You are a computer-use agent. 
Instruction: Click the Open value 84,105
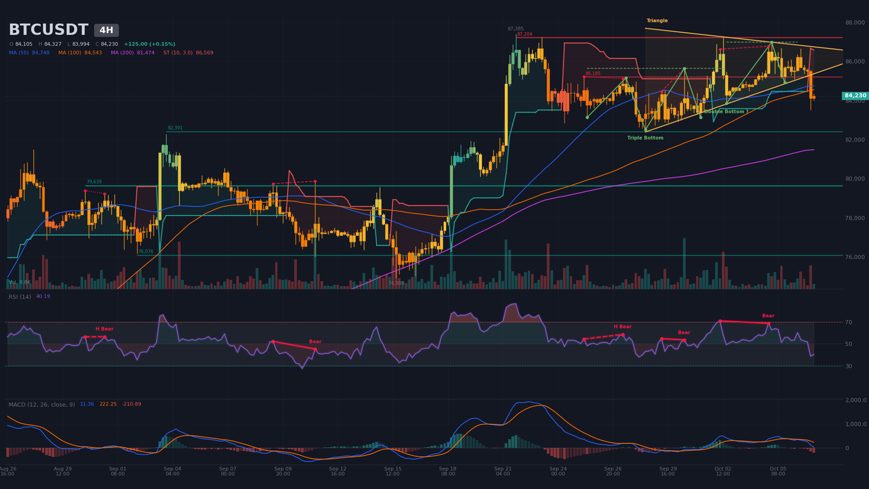coord(24,44)
